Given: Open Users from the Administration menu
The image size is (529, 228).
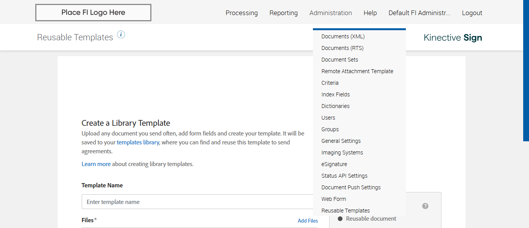Looking at the screenshot, I should (328, 118).
